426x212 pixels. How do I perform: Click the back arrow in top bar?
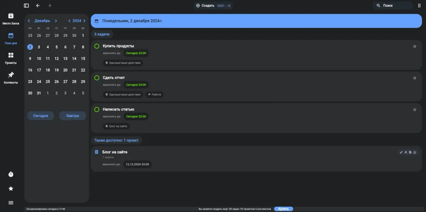(x=38, y=6)
